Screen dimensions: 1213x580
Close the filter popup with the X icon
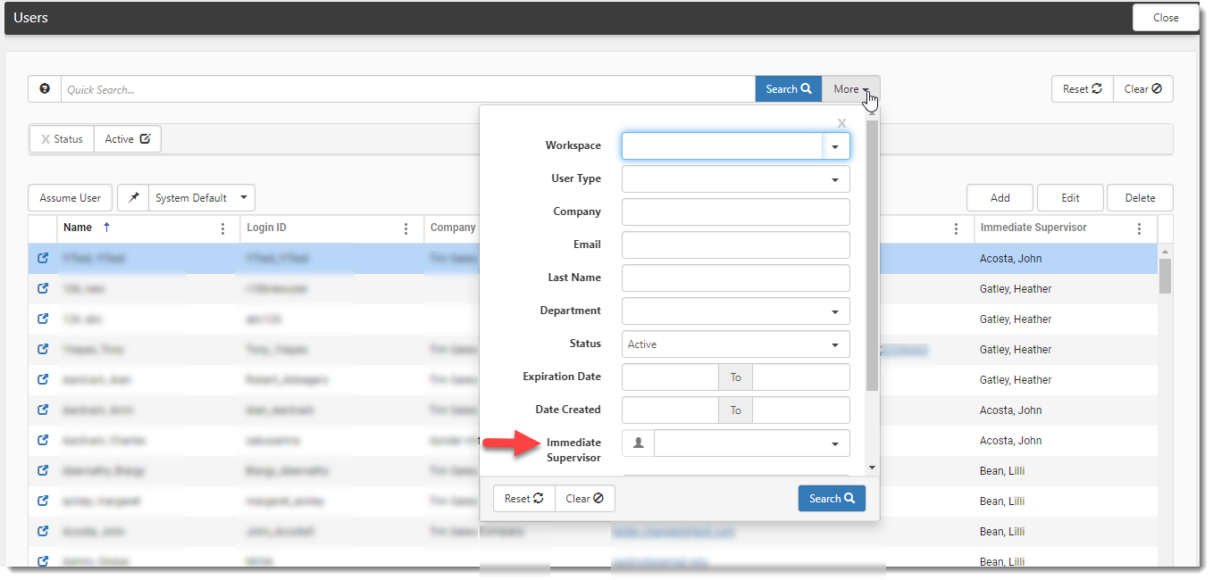tap(841, 123)
